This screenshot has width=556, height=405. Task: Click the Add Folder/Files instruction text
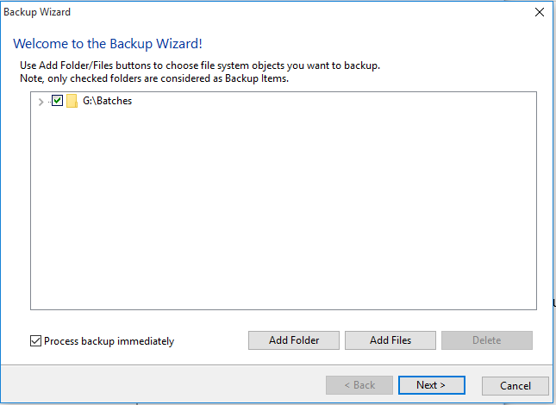(200, 65)
